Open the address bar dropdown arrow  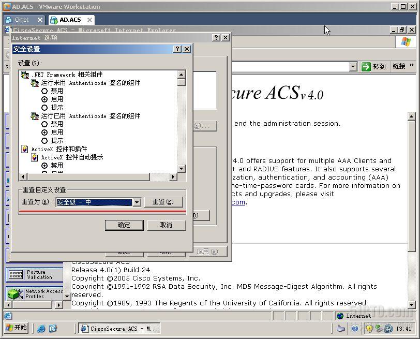tap(353, 66)
